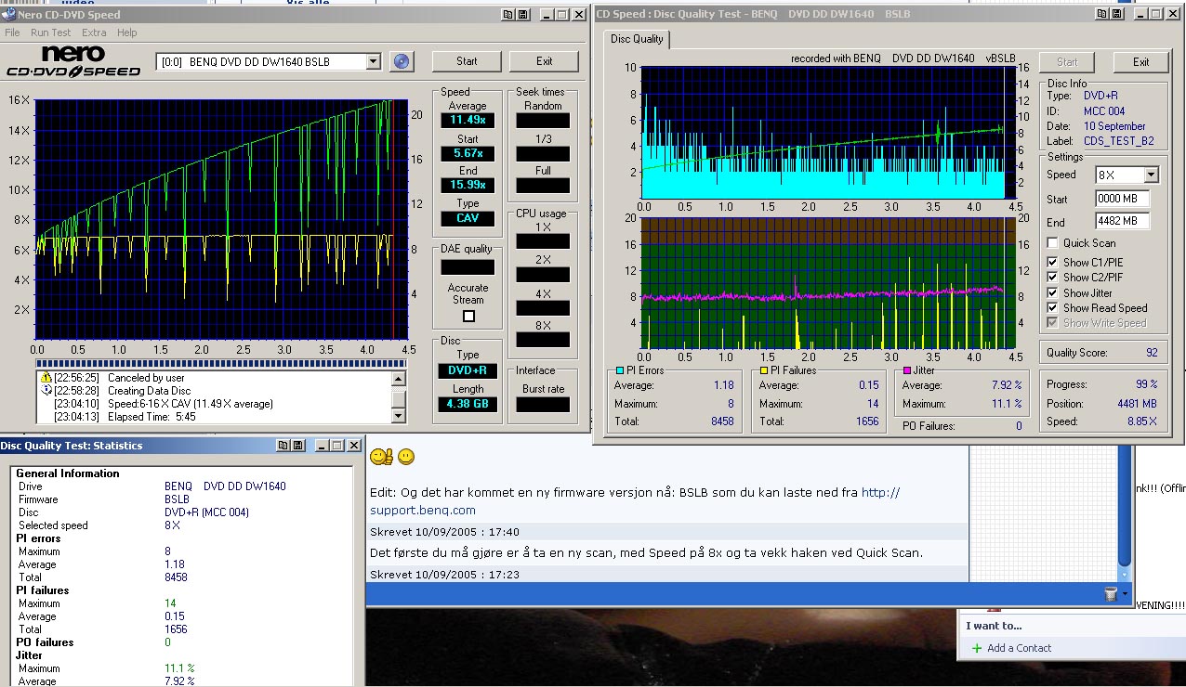Click the Start 0000 MB input field
Image resolution: width=1186 pixels, height=687 pixels.
pyautogui.click(x=1123, y=199)
